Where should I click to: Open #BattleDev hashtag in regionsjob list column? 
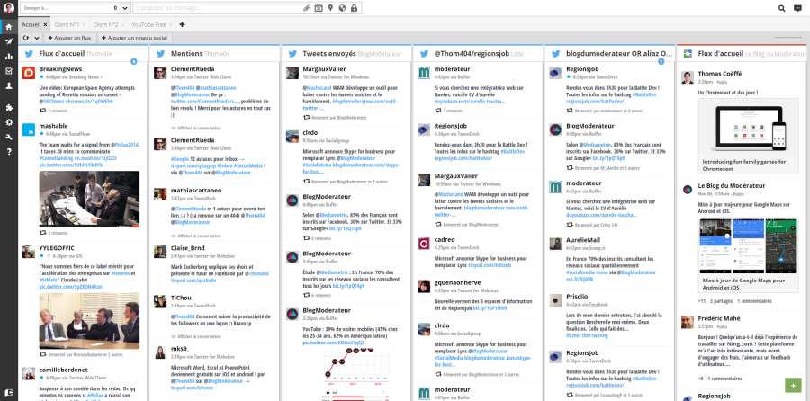[x=511, y=152]
